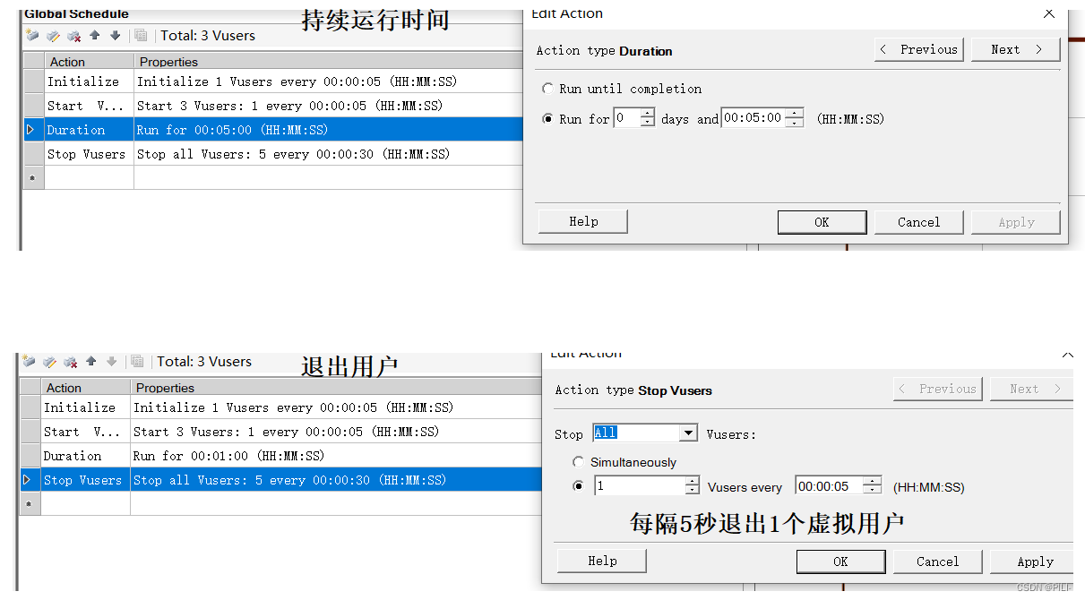Select the Run for duration option
The height and width of the screenshot is (600, 1085).
coord(547,117)
